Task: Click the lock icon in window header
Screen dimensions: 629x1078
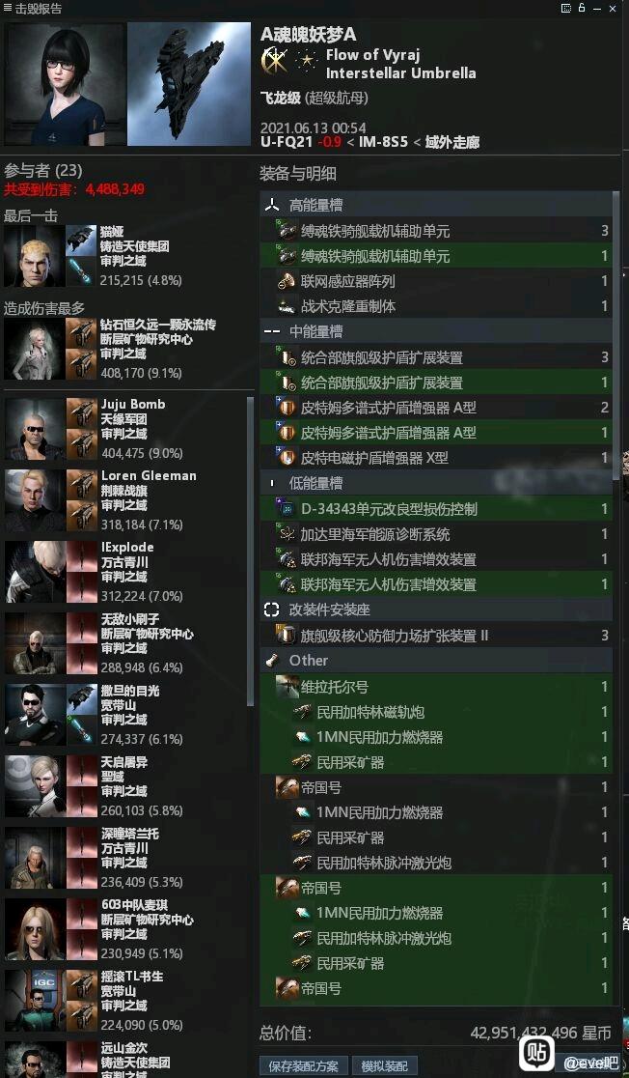Action: click(582, 8)
